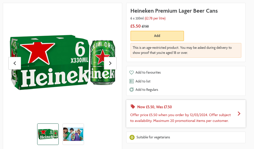Open Add to Favourites
The width and height of the screenshot is (254, 149).
pyautogui.click(x=148, y=73)
